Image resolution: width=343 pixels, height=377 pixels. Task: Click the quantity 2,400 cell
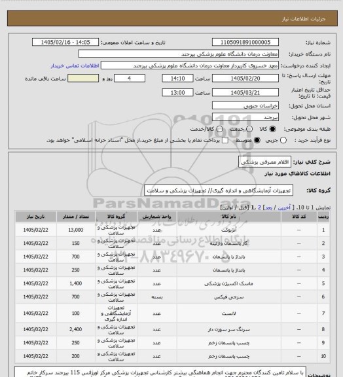76,330
